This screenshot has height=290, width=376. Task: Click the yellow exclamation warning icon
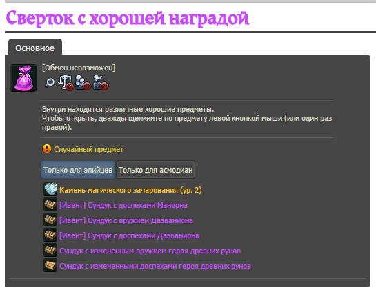click(47, 148)
